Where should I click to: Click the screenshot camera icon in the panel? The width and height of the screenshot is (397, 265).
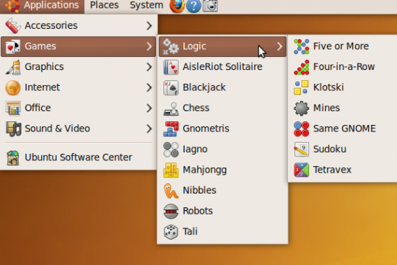(210, 6)
